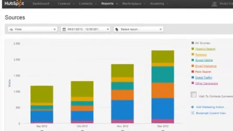Click the Dec 2012 axis label
233x131 pixels.
click(163, 126)
